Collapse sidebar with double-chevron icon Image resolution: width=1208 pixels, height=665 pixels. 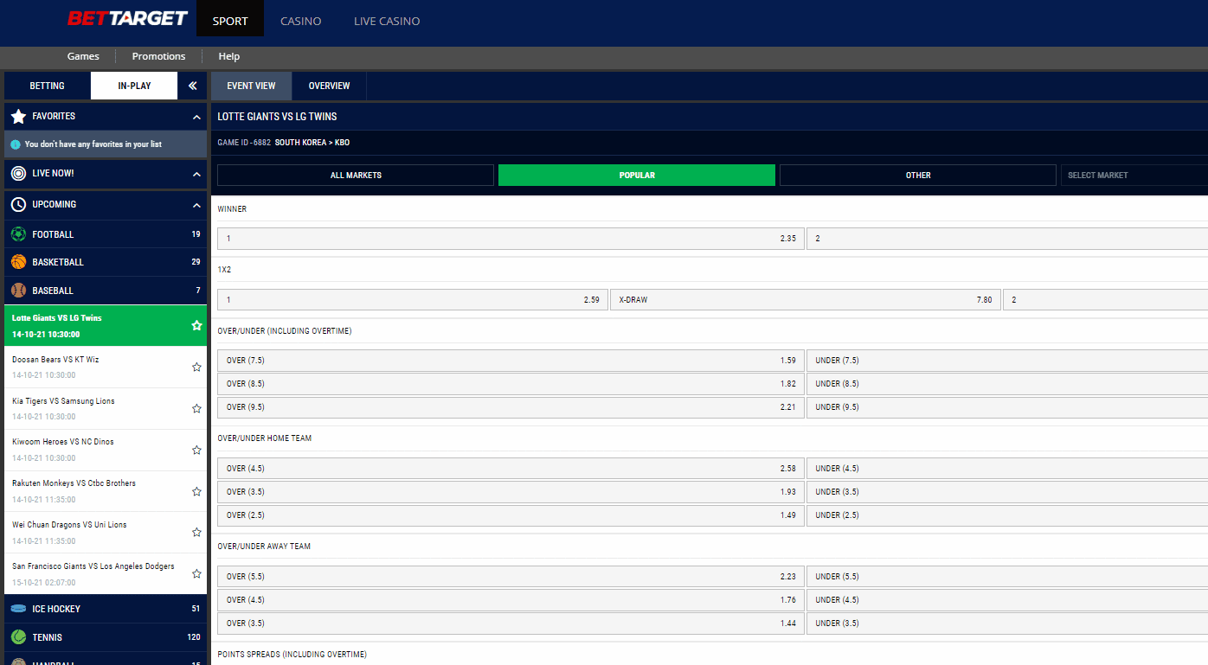[x=192, y=86]
